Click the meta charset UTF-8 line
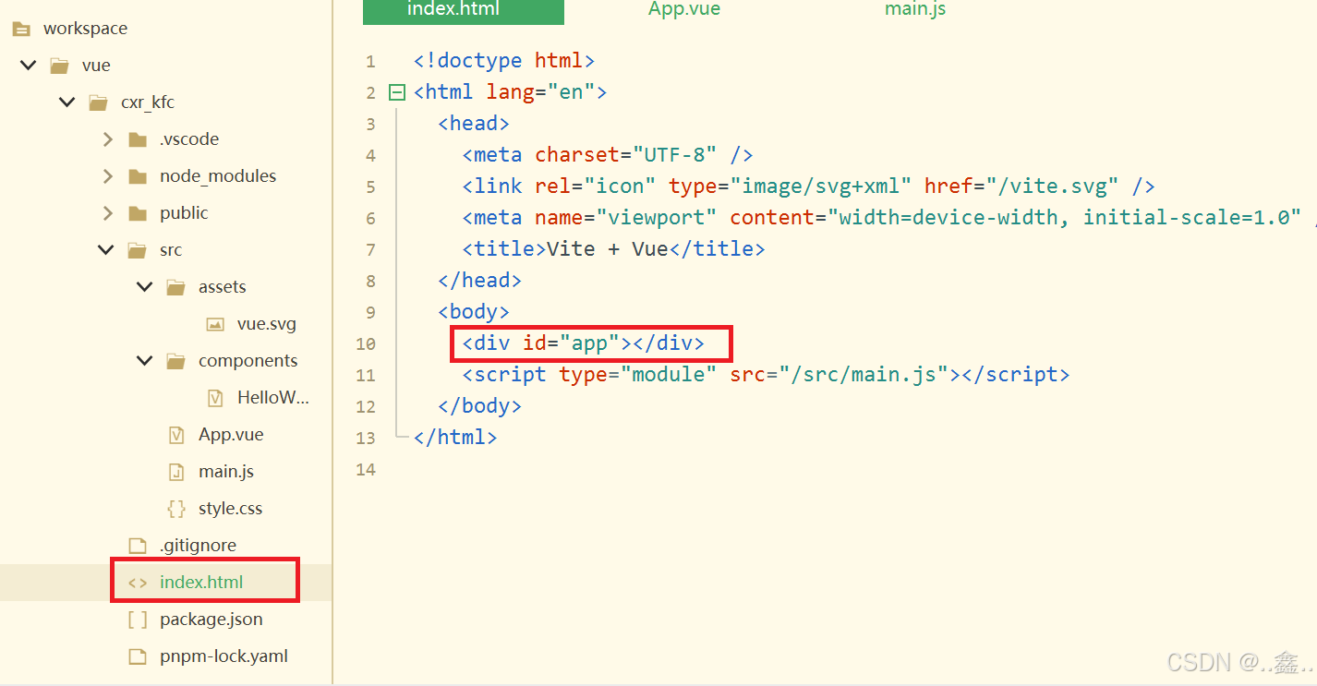Image resolution: width=1317 pixels, height=686 pixels. point(608,155)
